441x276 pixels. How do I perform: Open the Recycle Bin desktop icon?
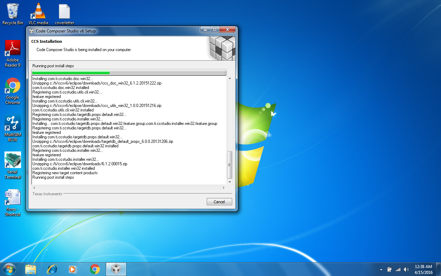coord(13,14)
